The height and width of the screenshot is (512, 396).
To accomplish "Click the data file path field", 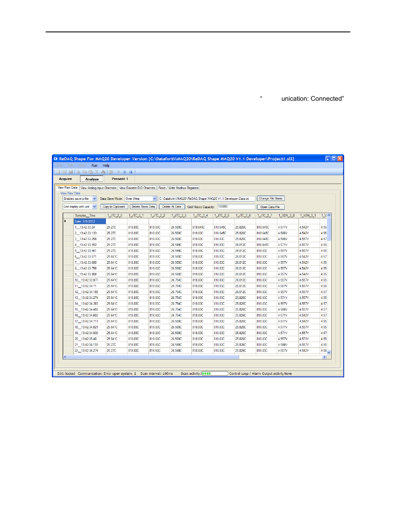I will coord(206,199).
